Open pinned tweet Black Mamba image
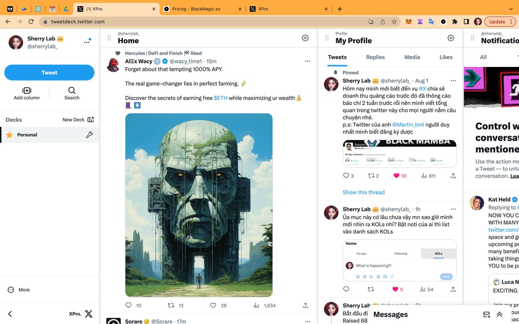Viewport: 519px width, 324px height. (400, 154)
